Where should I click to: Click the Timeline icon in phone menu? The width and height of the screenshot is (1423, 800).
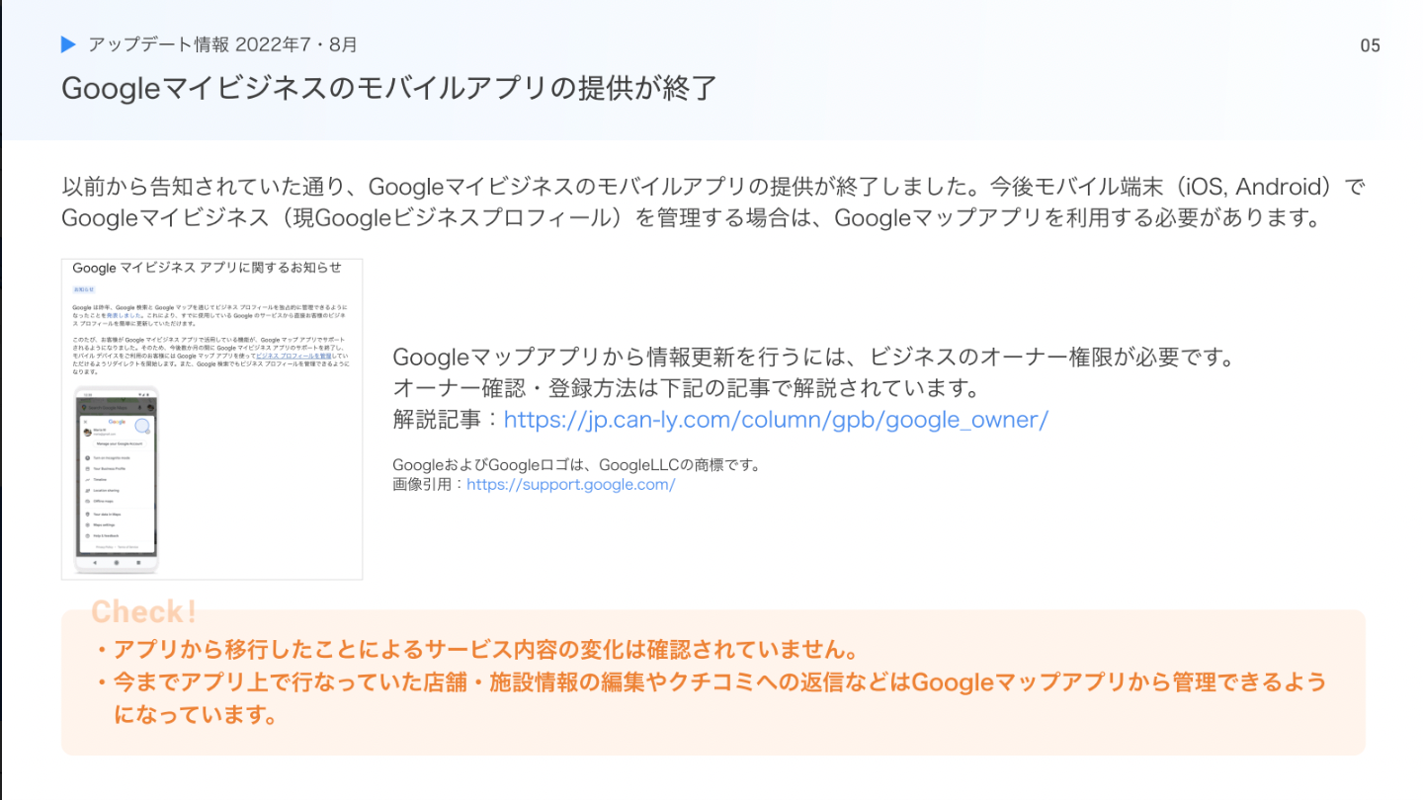88,480
